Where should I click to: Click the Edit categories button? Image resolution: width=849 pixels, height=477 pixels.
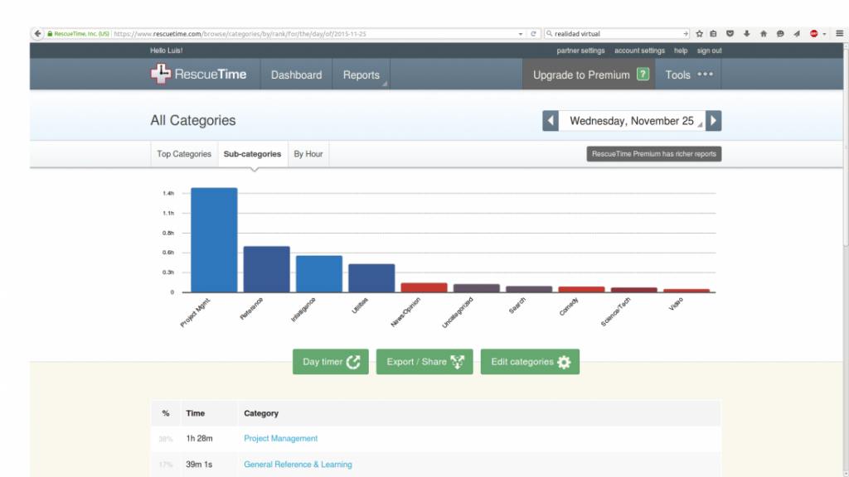[x=530, y=362]
